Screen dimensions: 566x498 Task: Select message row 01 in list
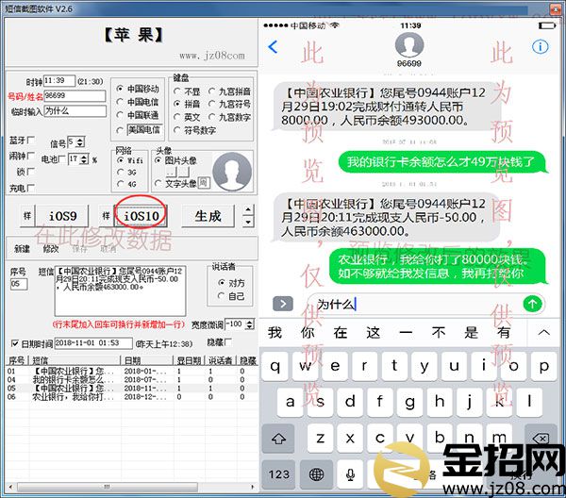(132, 371)
